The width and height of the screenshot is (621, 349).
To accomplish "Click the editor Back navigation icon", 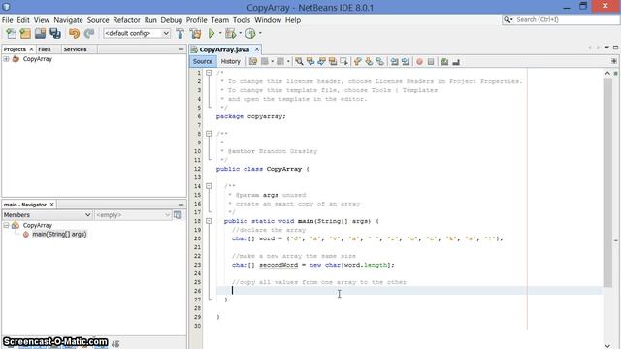I will pyautogui.click(x=265, y=62).
